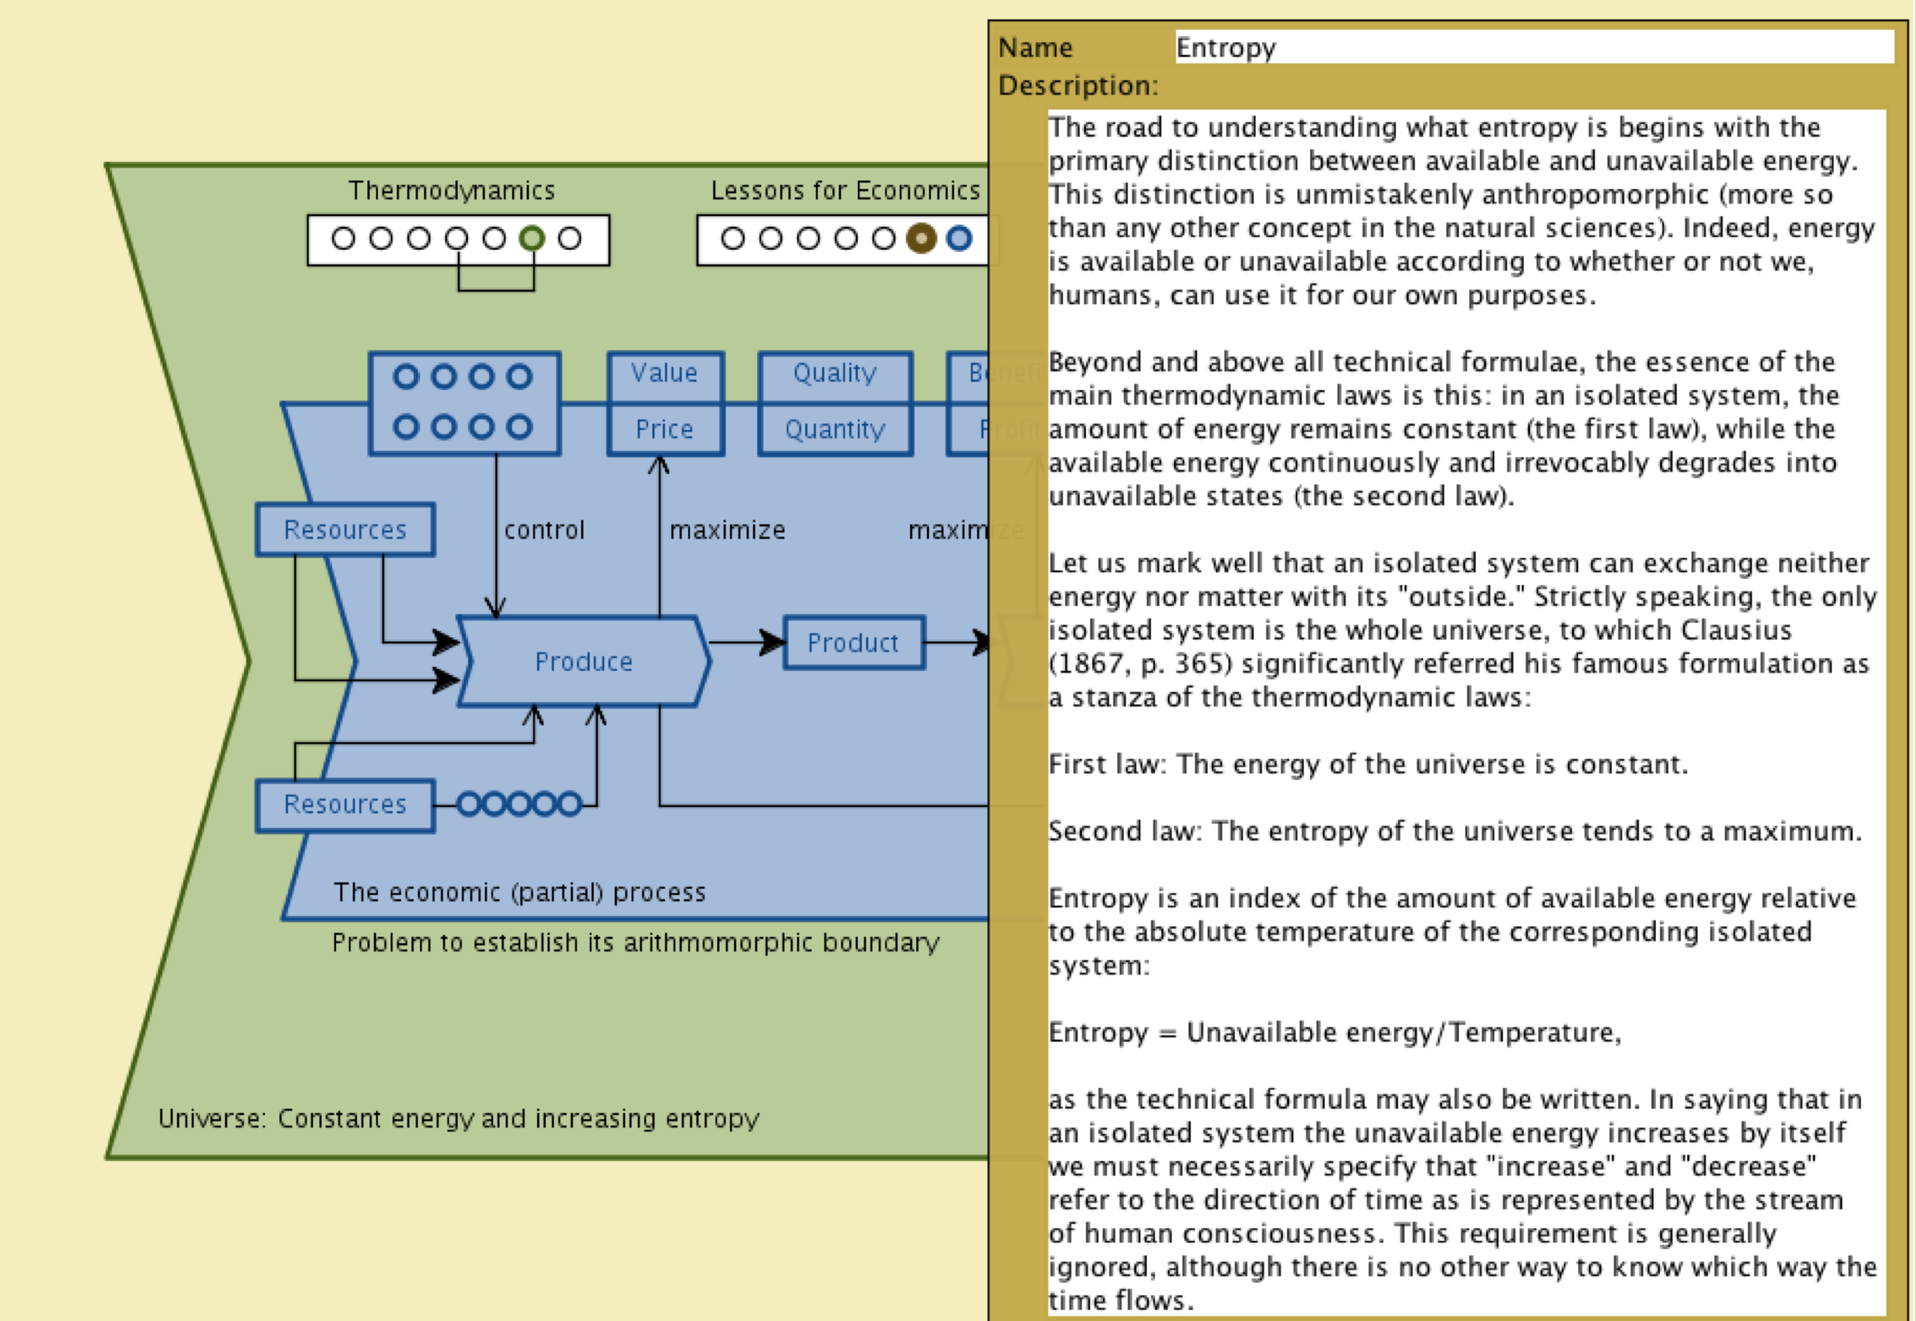Click the Quality cell
Screen dimensions: 1916x1321
pyautogui.click(x=835, y=373)
